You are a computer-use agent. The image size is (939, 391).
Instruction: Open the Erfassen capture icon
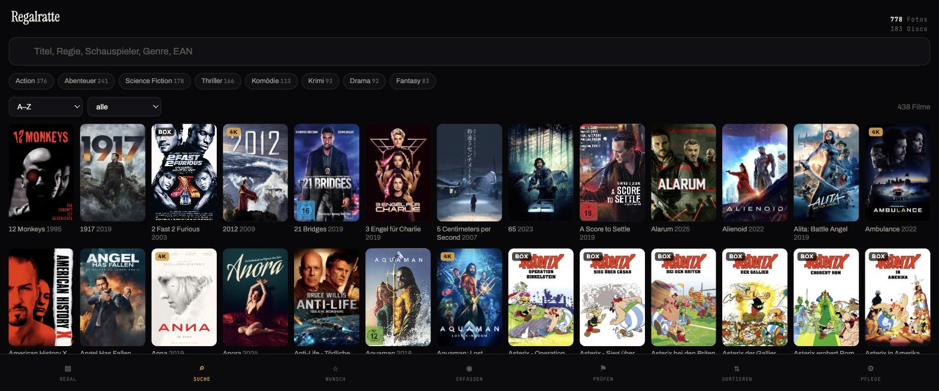pyautogui.click(x=469, y=369)
